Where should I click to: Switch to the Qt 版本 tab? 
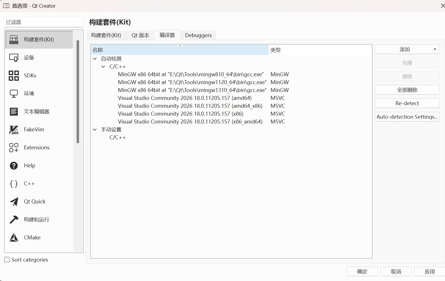[x=140, y=35]
